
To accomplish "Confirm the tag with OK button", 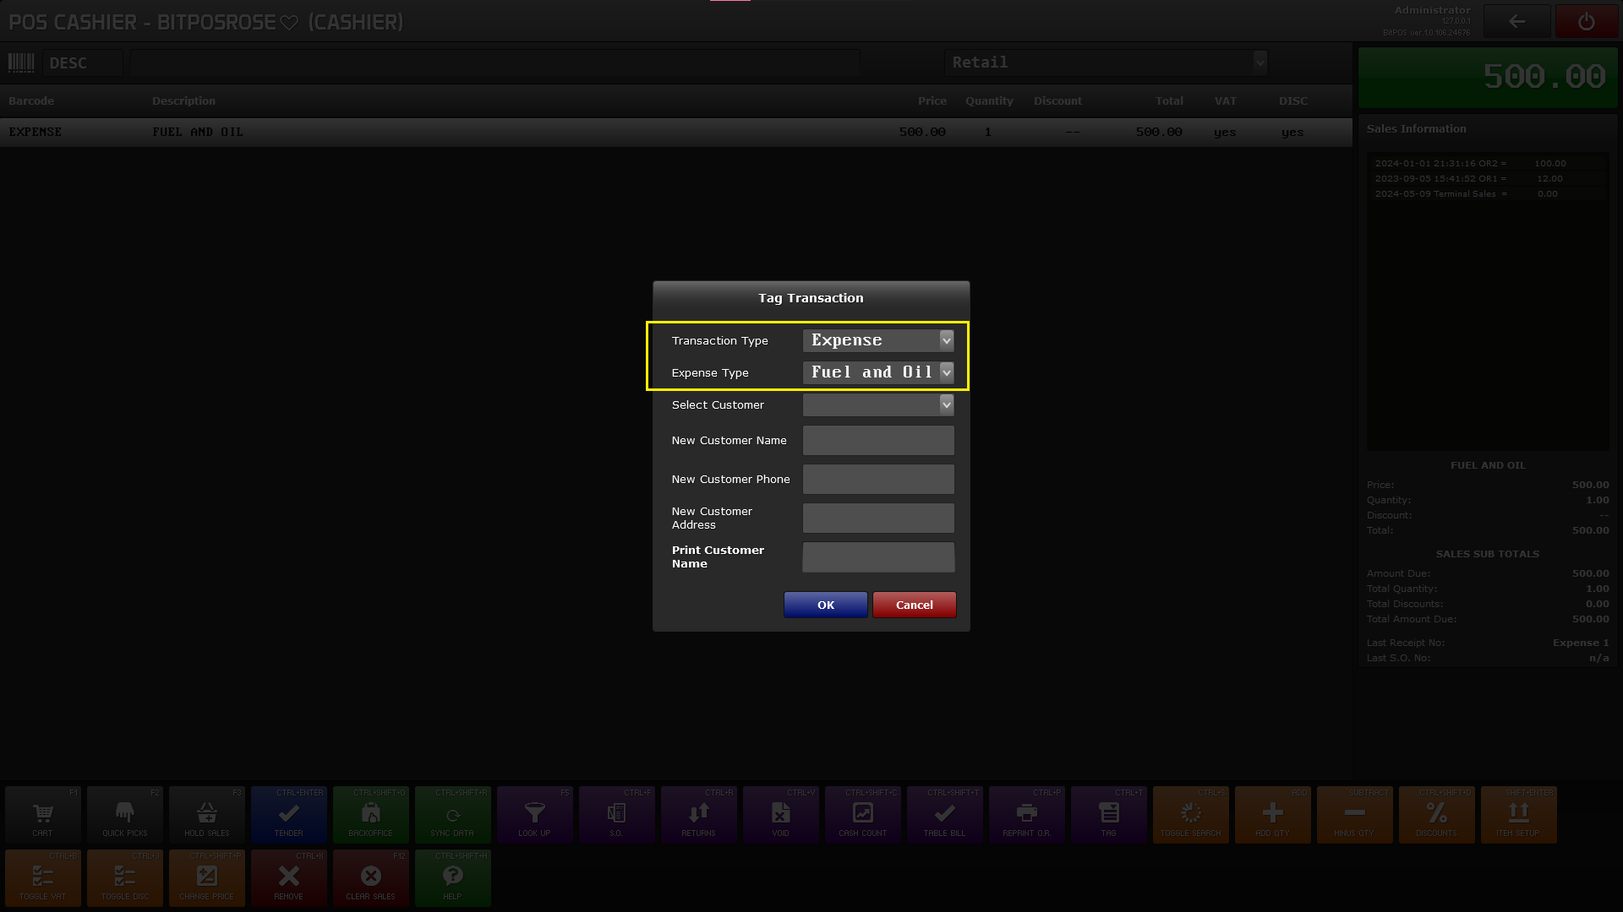I will tap(825, 605).
